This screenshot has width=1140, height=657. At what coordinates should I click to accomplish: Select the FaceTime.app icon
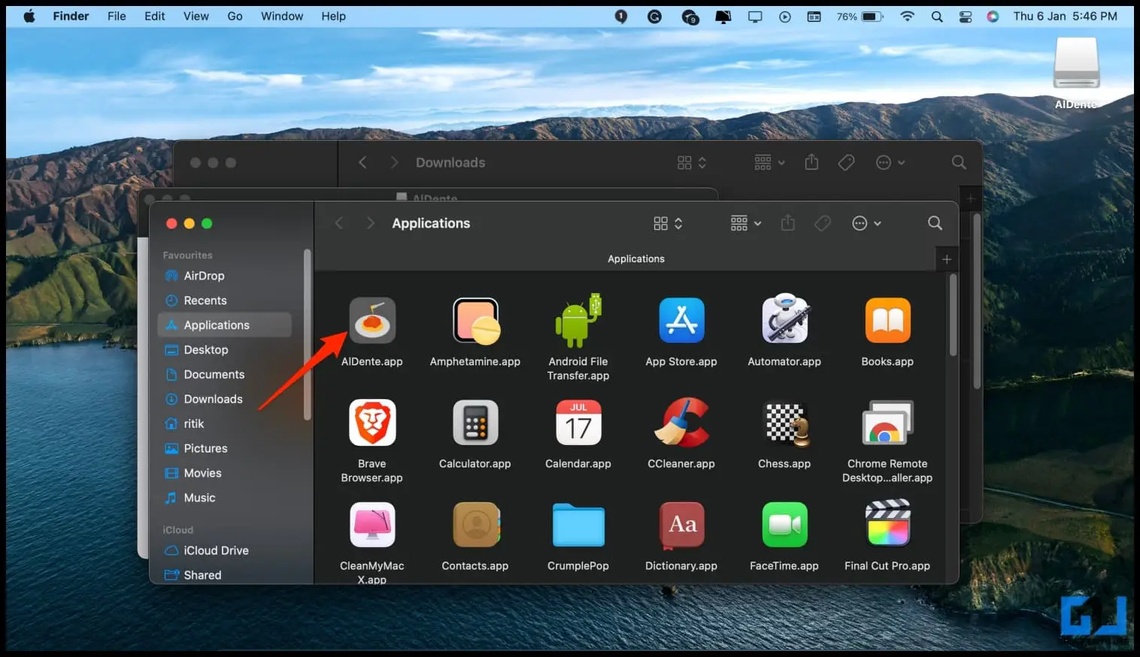(x=784, y=525)
